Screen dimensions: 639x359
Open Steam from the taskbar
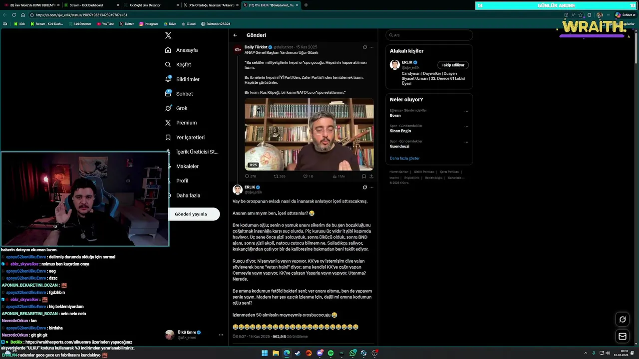point(298,353)
